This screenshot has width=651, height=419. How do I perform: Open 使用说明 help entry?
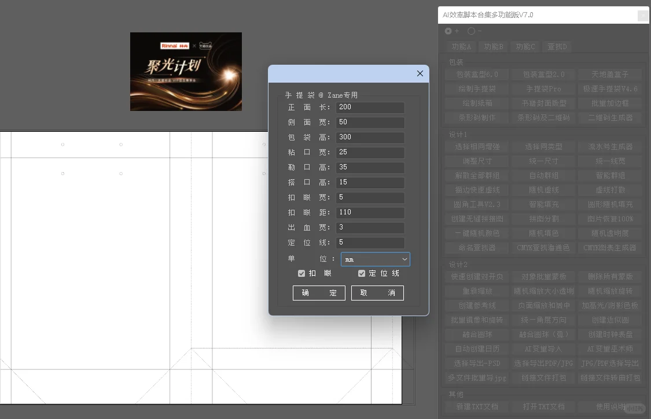[610, 406]
